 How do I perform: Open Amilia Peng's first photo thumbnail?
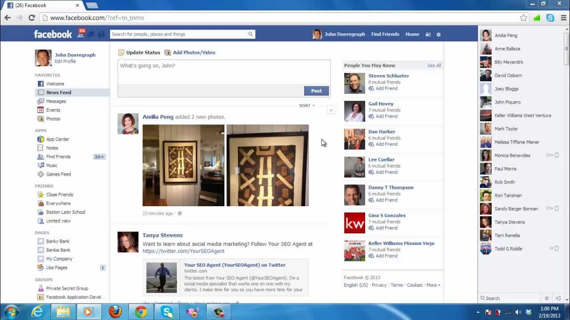(x=183, y=165)
